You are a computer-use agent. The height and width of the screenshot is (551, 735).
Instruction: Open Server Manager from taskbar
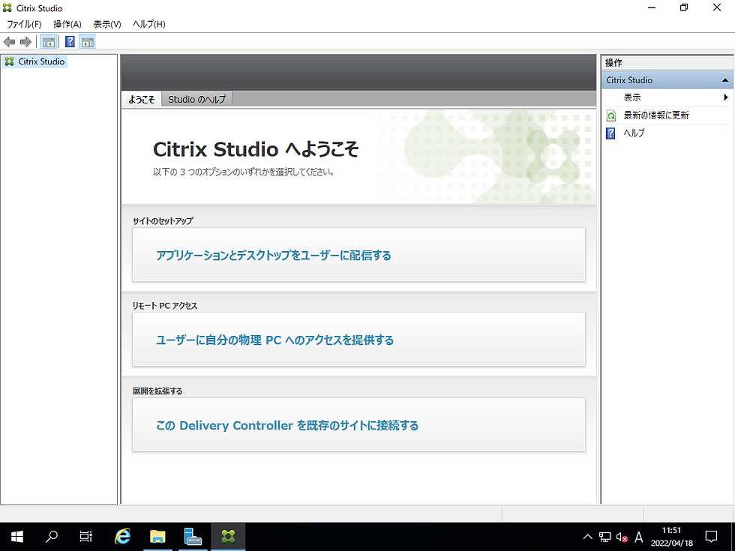(193, 537)
